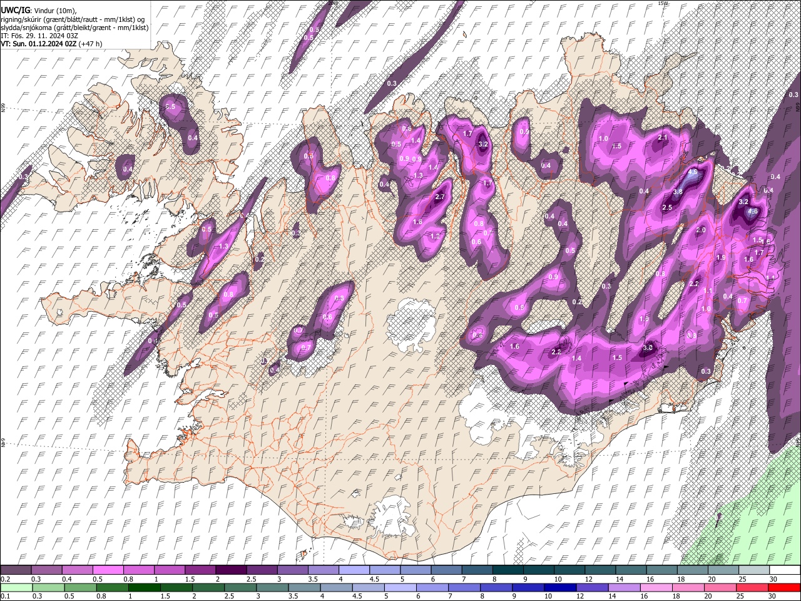801x601 pixels.
Task: Select the bright red swatch after 30 in rain scale
Action: (784, 588)
